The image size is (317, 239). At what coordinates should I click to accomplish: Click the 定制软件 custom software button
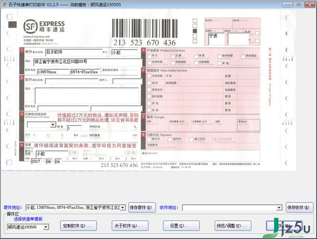pos(78,226)
